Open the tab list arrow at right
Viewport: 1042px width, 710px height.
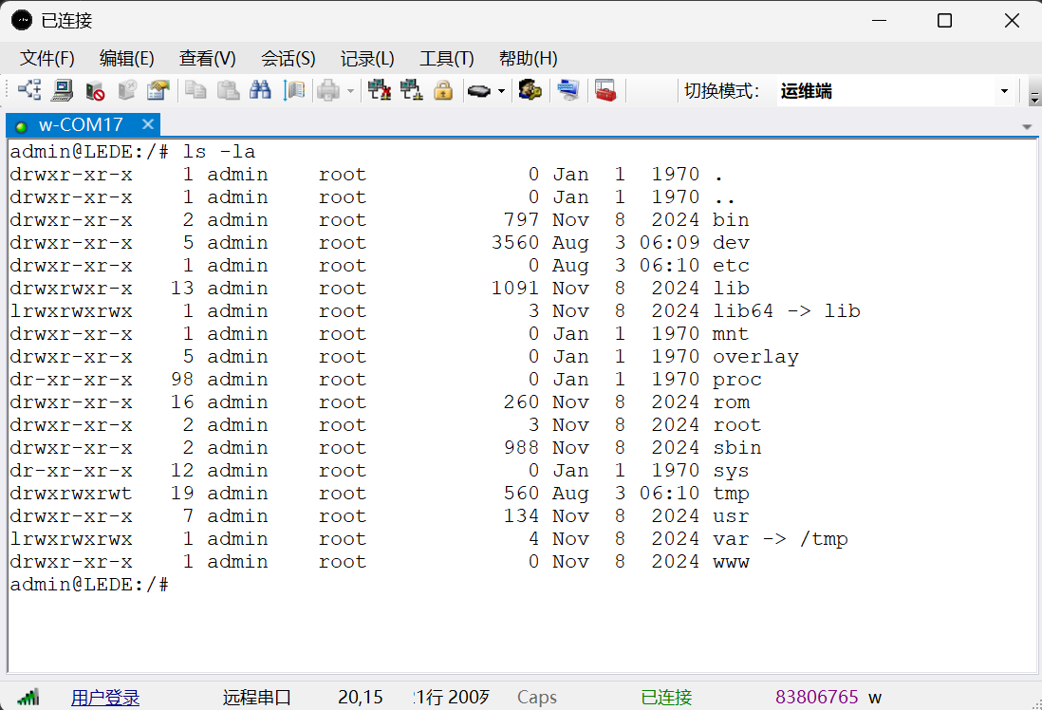1026,126
